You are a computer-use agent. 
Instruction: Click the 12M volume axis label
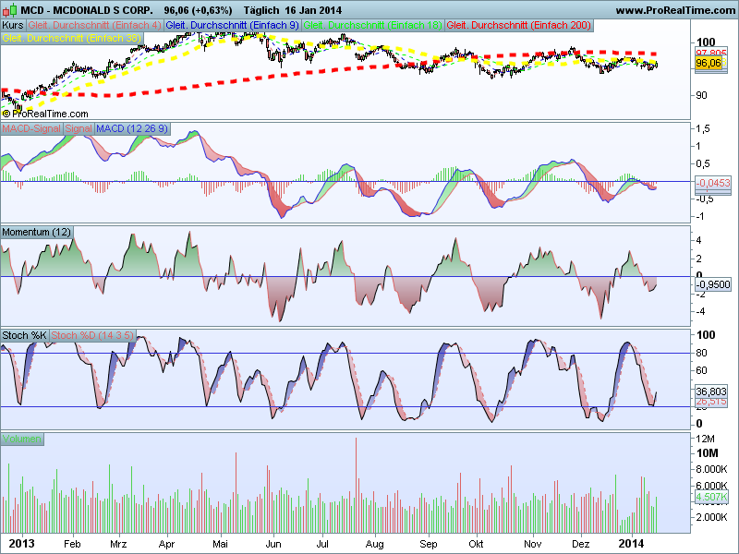tap(706, 440)
